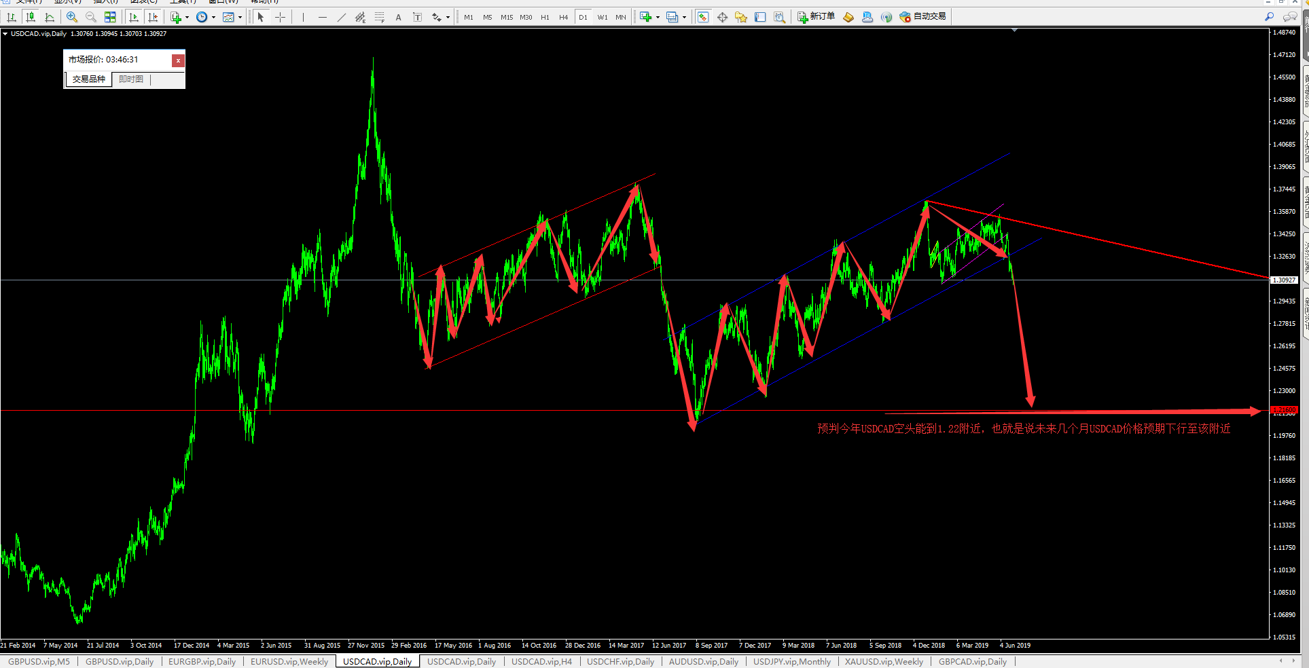Open the USDCAD.vip,Daily title triangle menu
Image resolution: width=1309 pixels, height=668 pixels.
coord(5,33)
